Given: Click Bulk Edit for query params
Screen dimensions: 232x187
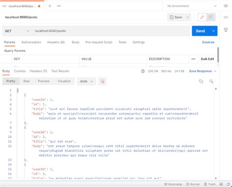Looking at the screenshot, I should 207,59.
